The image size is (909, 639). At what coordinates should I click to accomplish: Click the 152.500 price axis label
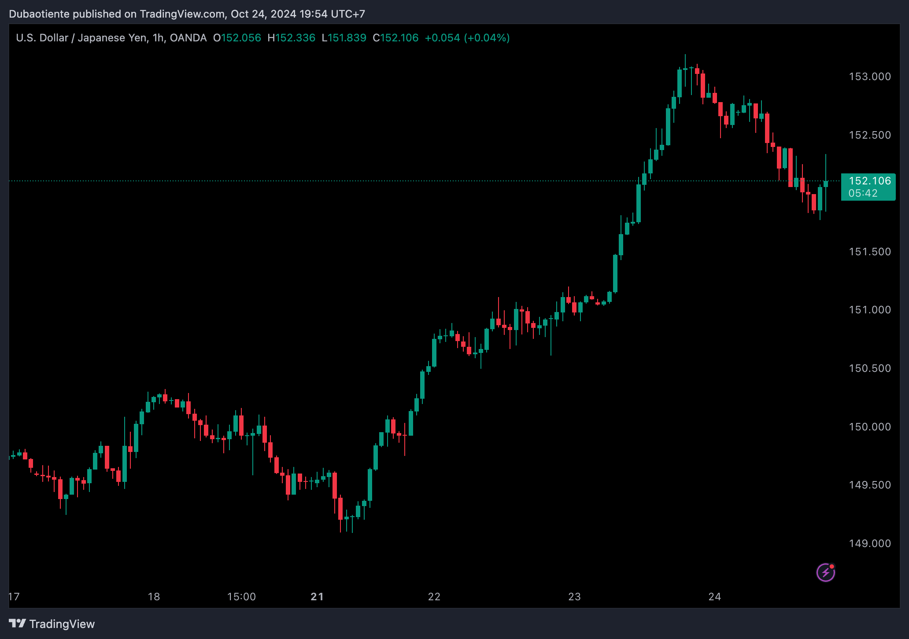click(x=870, y=135)
